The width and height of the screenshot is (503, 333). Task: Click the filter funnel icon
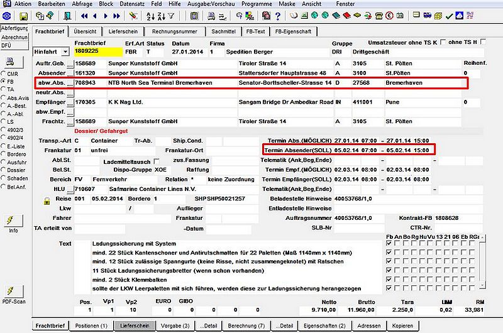coord(171,16)
